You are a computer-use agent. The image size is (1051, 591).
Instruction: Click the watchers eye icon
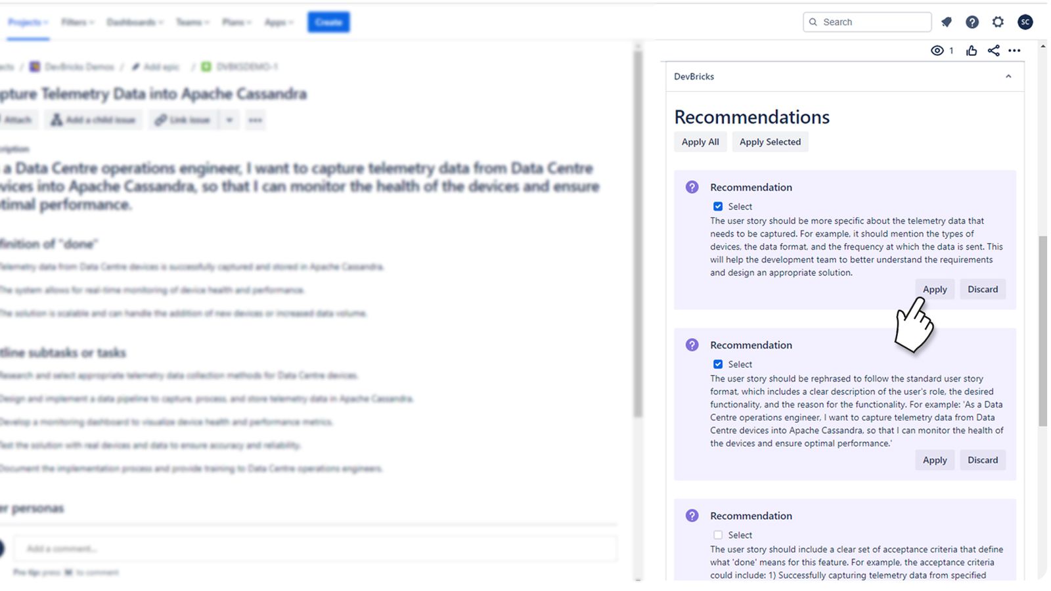point(937,51)
